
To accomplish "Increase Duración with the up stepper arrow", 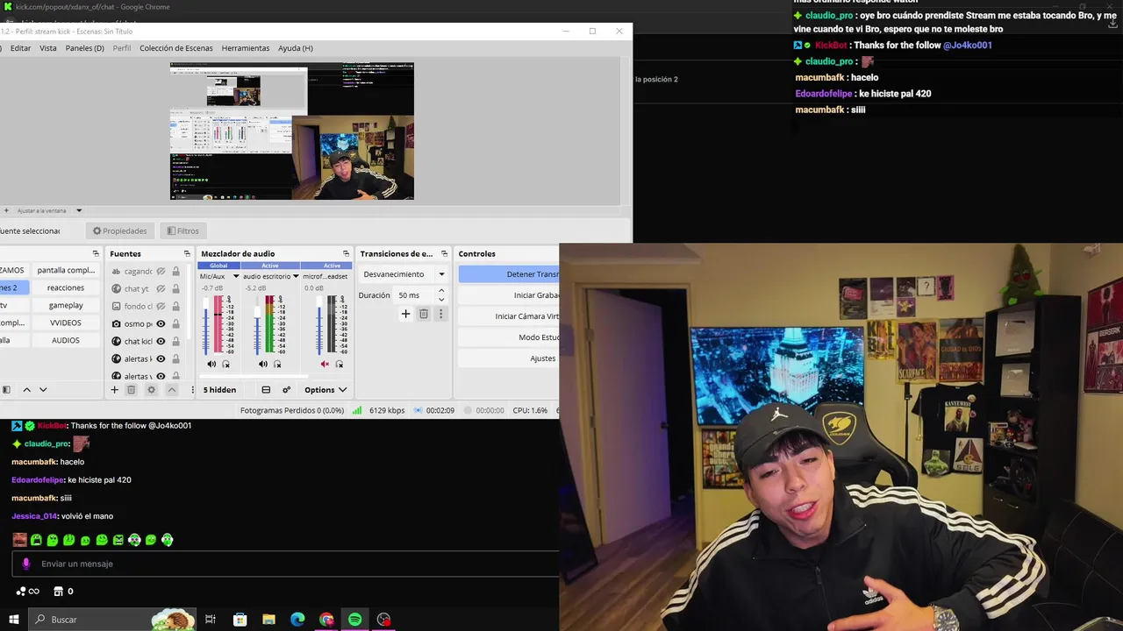I will [440, 291].
